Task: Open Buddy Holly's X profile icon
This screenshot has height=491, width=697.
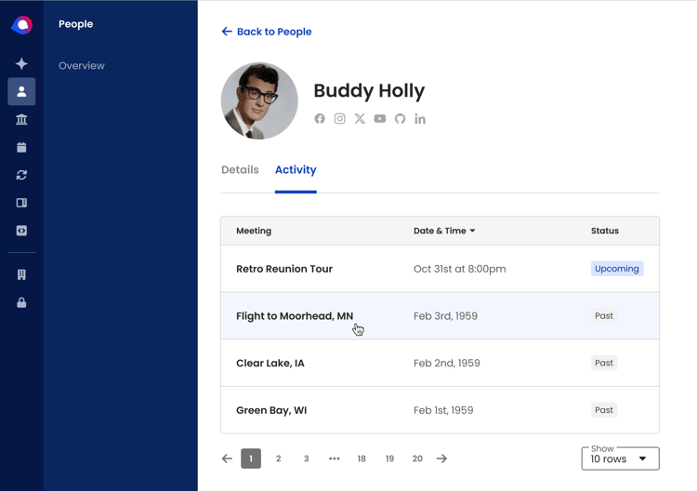Action: point(360,119)
